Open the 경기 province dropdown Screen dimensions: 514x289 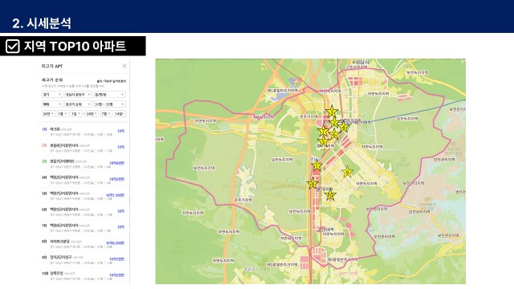pyautogui.click(x=52, y=95)
